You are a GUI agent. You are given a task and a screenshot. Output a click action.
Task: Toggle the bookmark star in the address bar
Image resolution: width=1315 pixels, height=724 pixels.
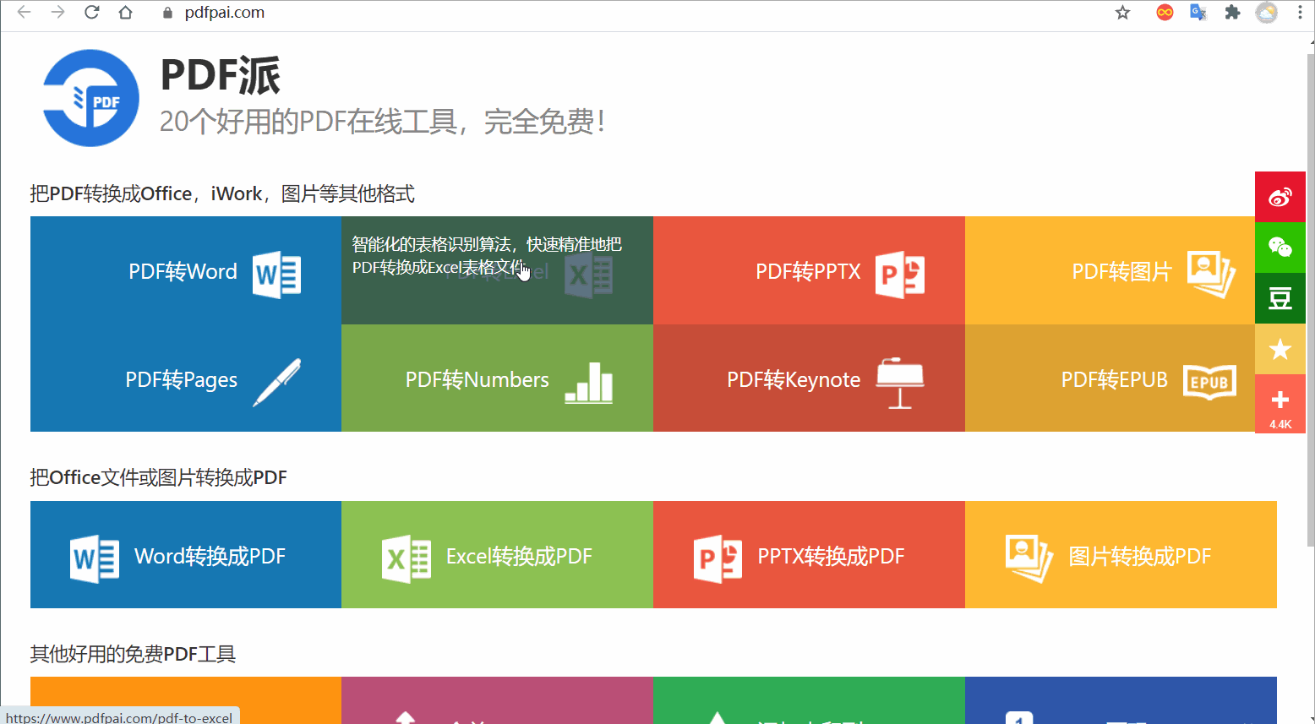[1122, 13]
